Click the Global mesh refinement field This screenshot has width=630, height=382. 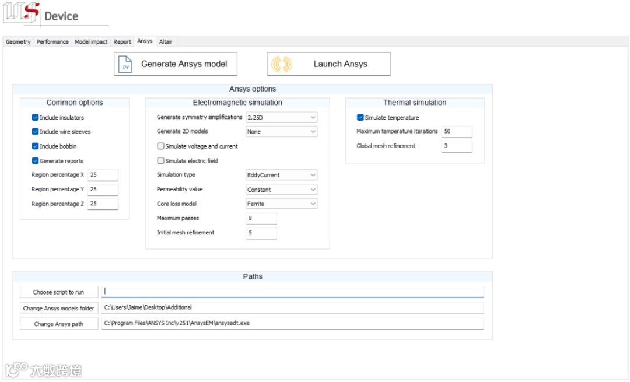457,146
